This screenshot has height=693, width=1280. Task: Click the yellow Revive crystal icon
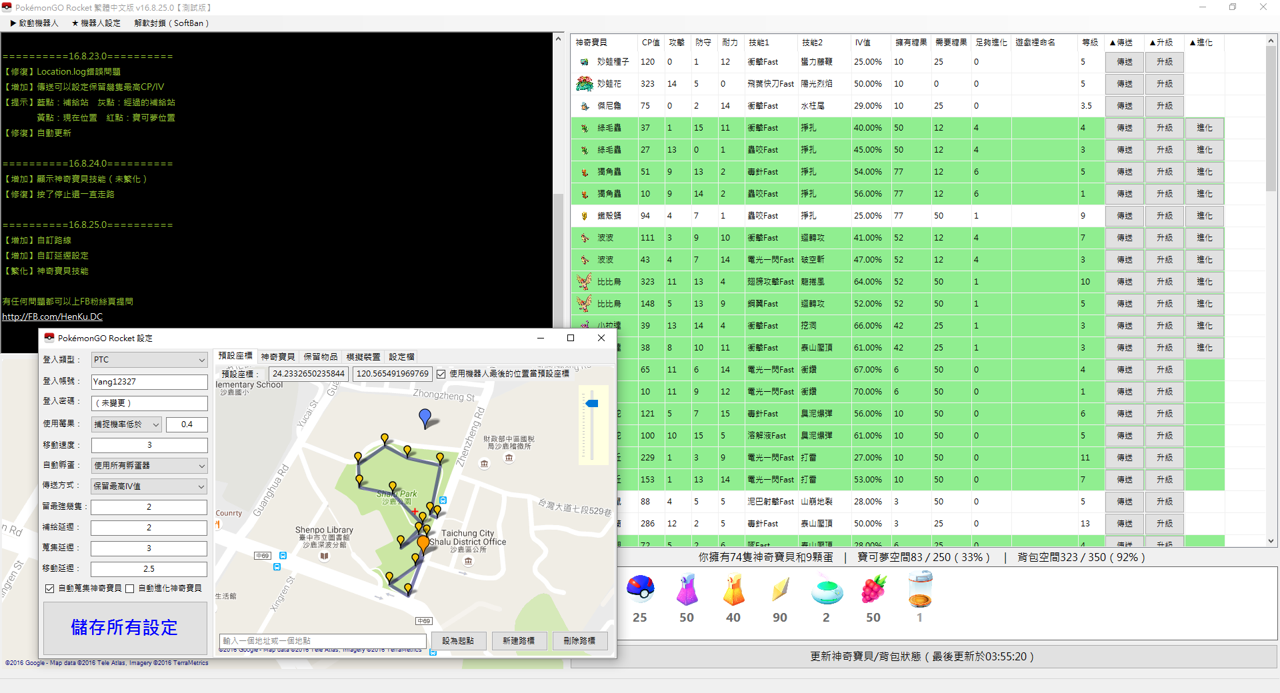(x=780, y=590)
